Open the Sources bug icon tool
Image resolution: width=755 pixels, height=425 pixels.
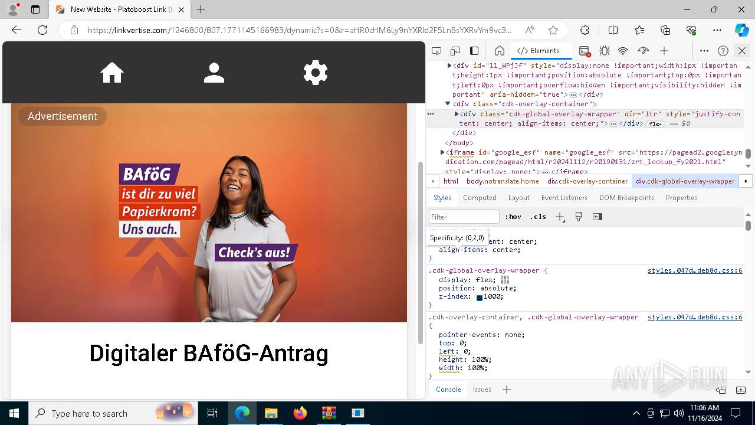(x=605, y=51)
